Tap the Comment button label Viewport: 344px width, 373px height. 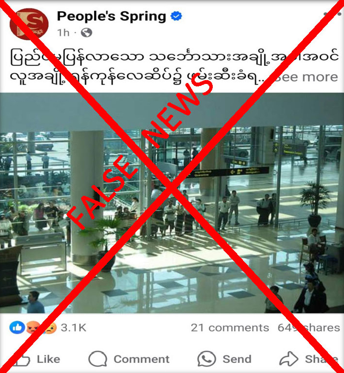tap(142, 359)
